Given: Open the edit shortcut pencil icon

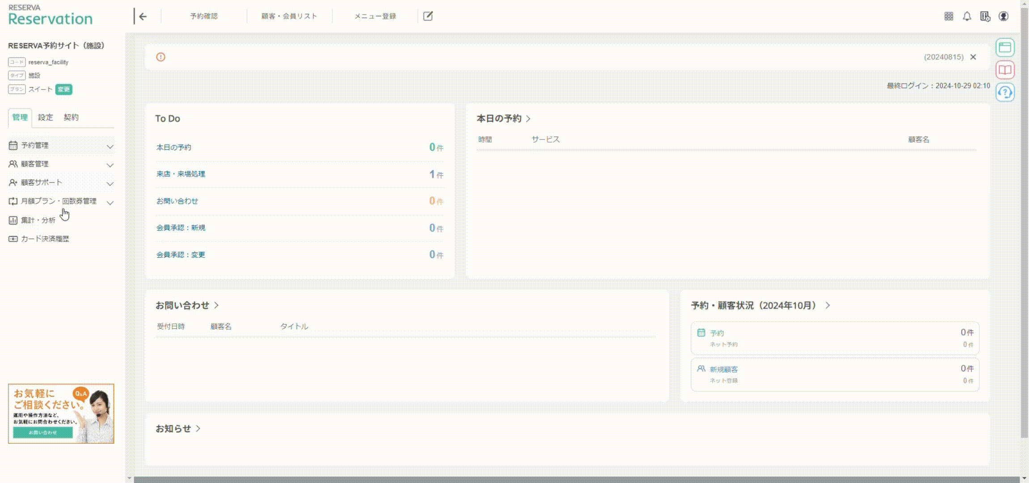Looking at the screenshot, I should (428, 16).
